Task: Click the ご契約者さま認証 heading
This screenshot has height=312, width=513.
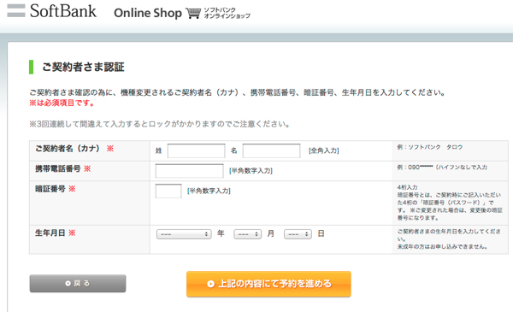Action: click(x=83, y=67)
